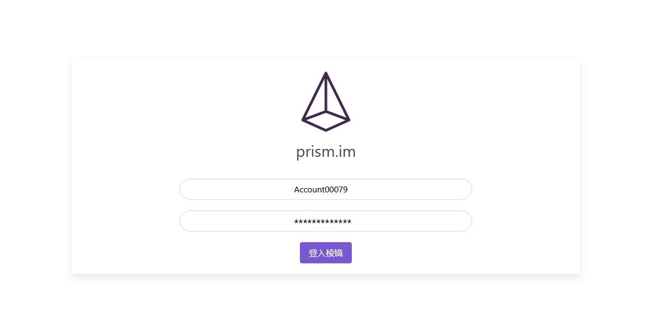Click the prism.im heading below the logo
Screen dimensions: 648x319
(326, 152)
